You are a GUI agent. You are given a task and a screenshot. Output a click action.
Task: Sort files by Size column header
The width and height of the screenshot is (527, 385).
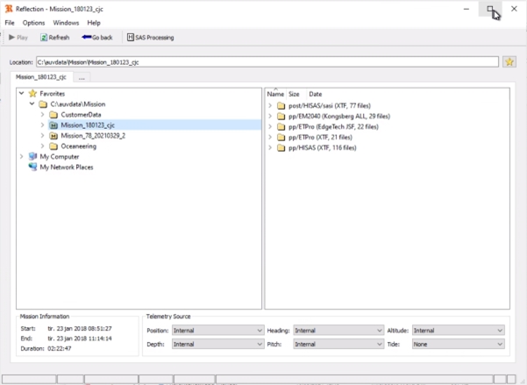(x=294, y=94)
